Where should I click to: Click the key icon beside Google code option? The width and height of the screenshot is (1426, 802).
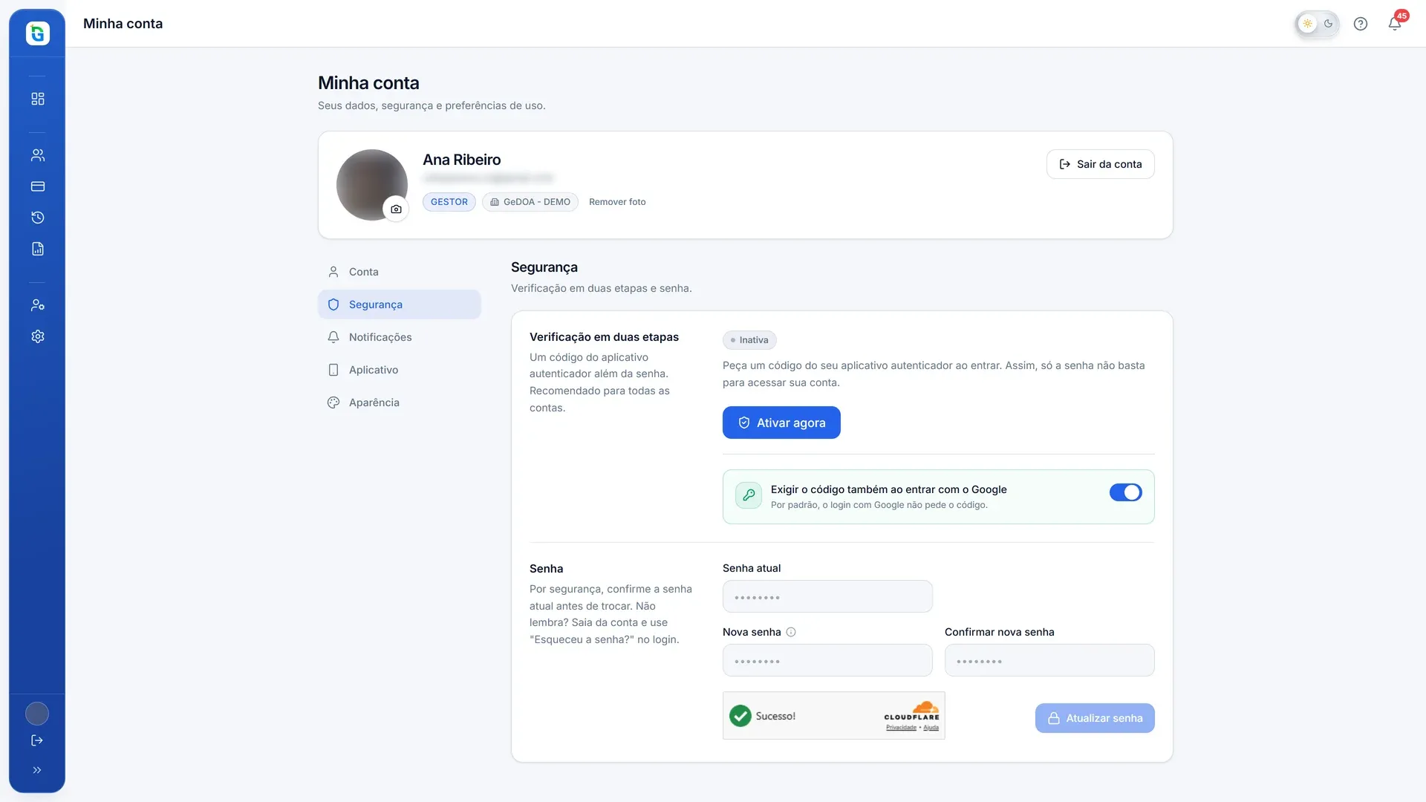pos(749,495)
